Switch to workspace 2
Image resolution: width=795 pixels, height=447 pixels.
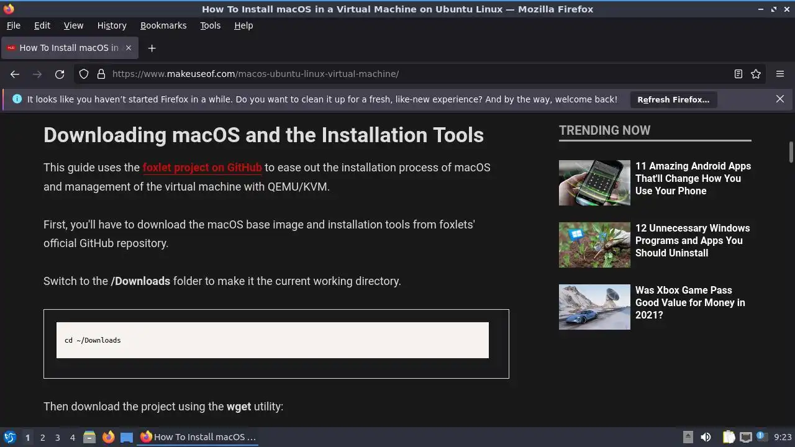(x=42, y=437)
